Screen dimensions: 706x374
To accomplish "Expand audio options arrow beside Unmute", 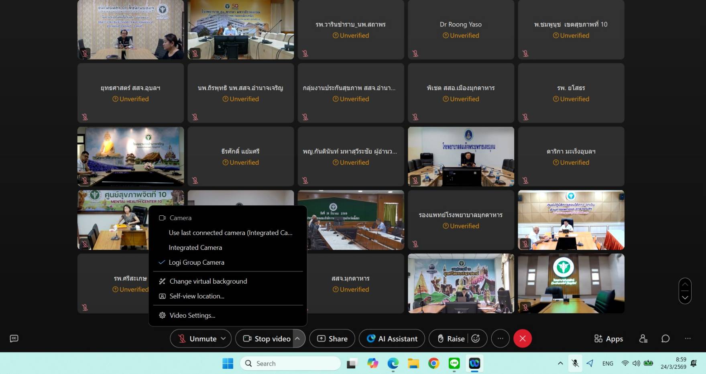I will point(224,339).
